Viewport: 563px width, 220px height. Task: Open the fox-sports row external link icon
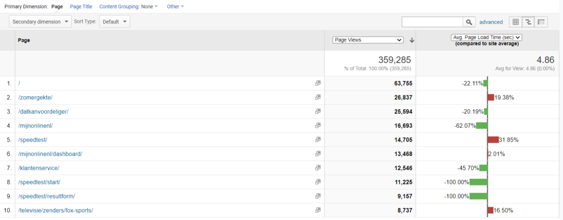click(x=318, y=210)
